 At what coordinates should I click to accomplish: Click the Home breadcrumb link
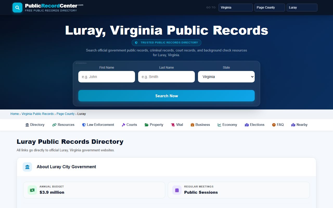pos(15,114)
